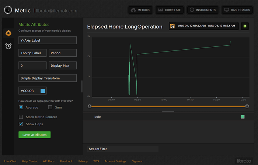Click the right time range slider handle

point(247,106)
